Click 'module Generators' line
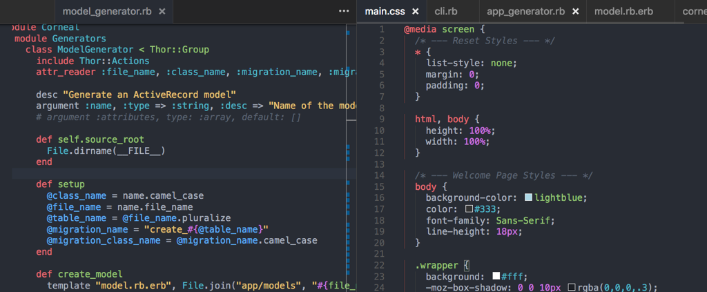The height and width of the screenshot is (292, 707). click(x=61, y=38)
